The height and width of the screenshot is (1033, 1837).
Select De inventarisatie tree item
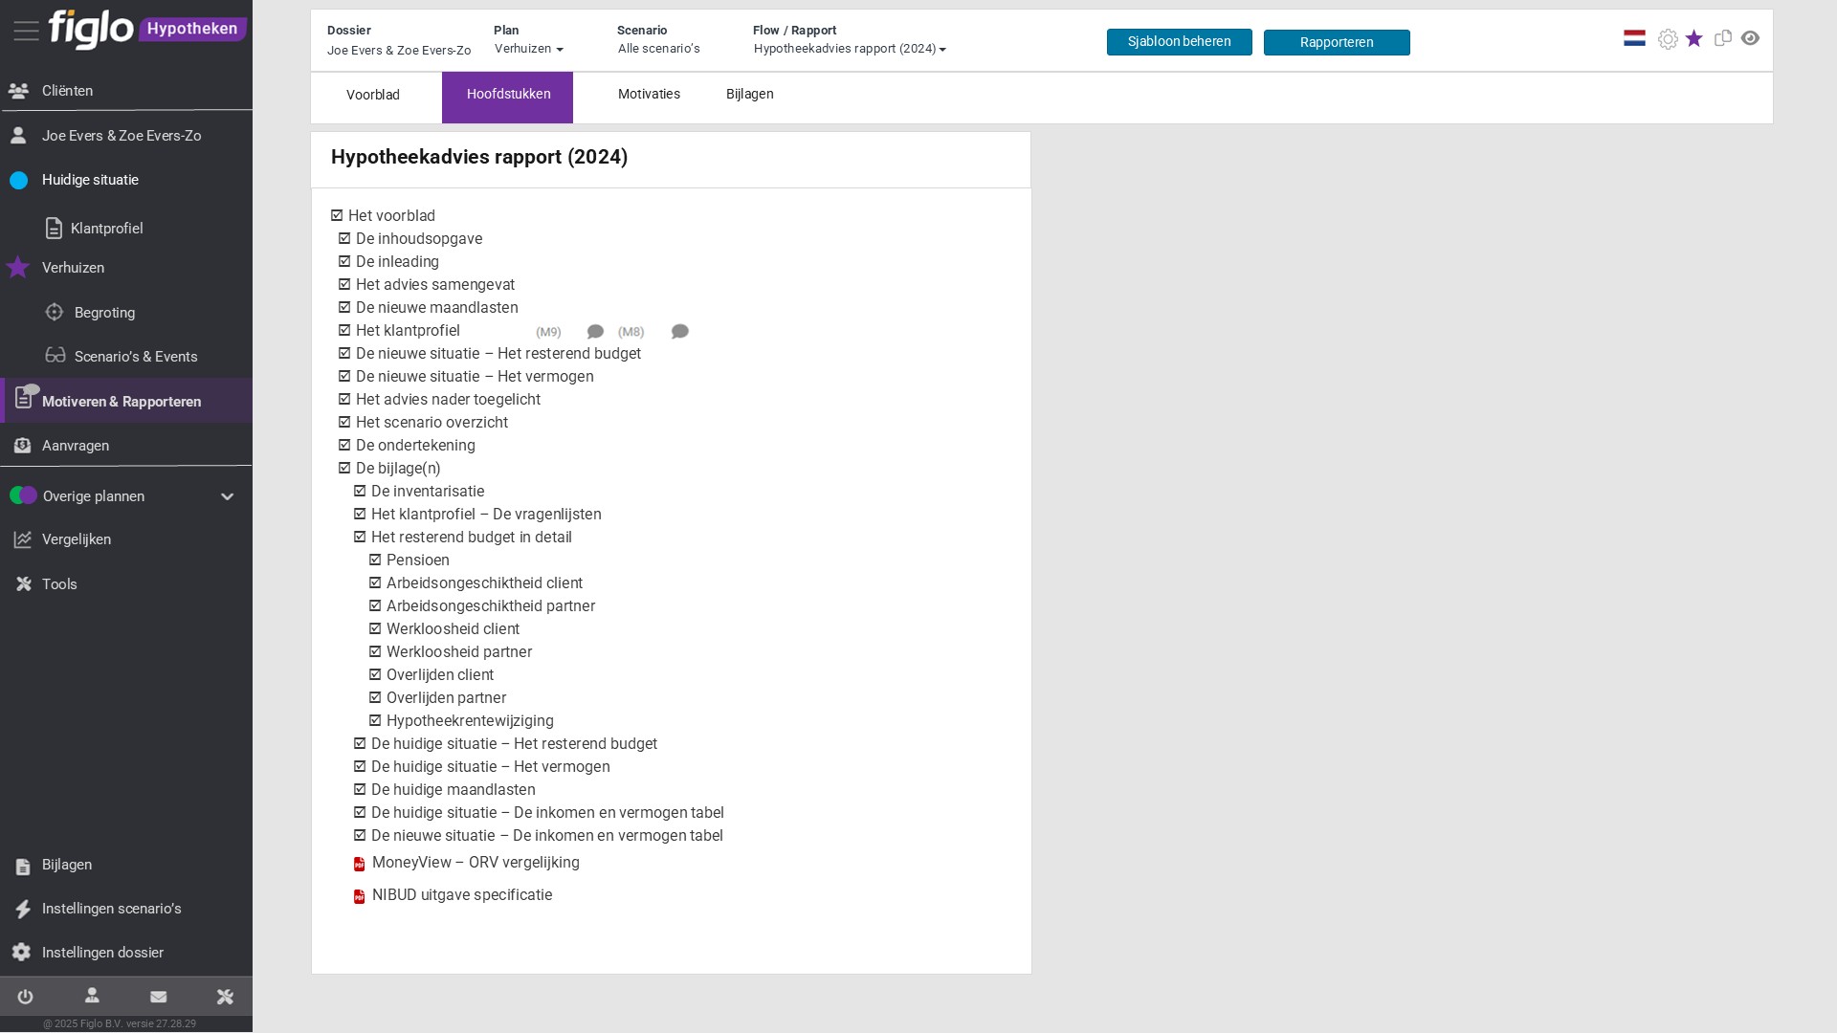(x=428, y=492)
